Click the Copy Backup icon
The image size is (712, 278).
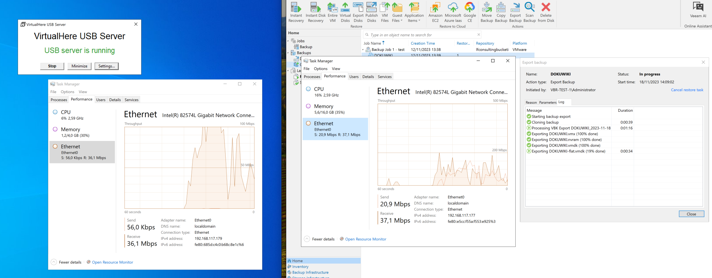[501, 12]
